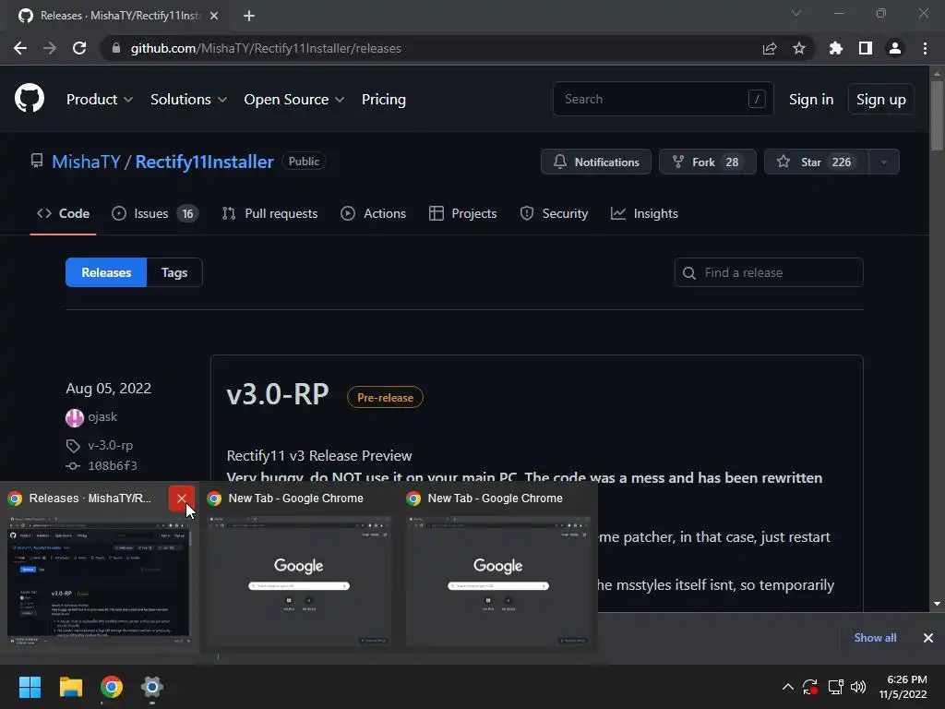Fork the repository with Fork button
945x709 pixels.
click(708, 162)
